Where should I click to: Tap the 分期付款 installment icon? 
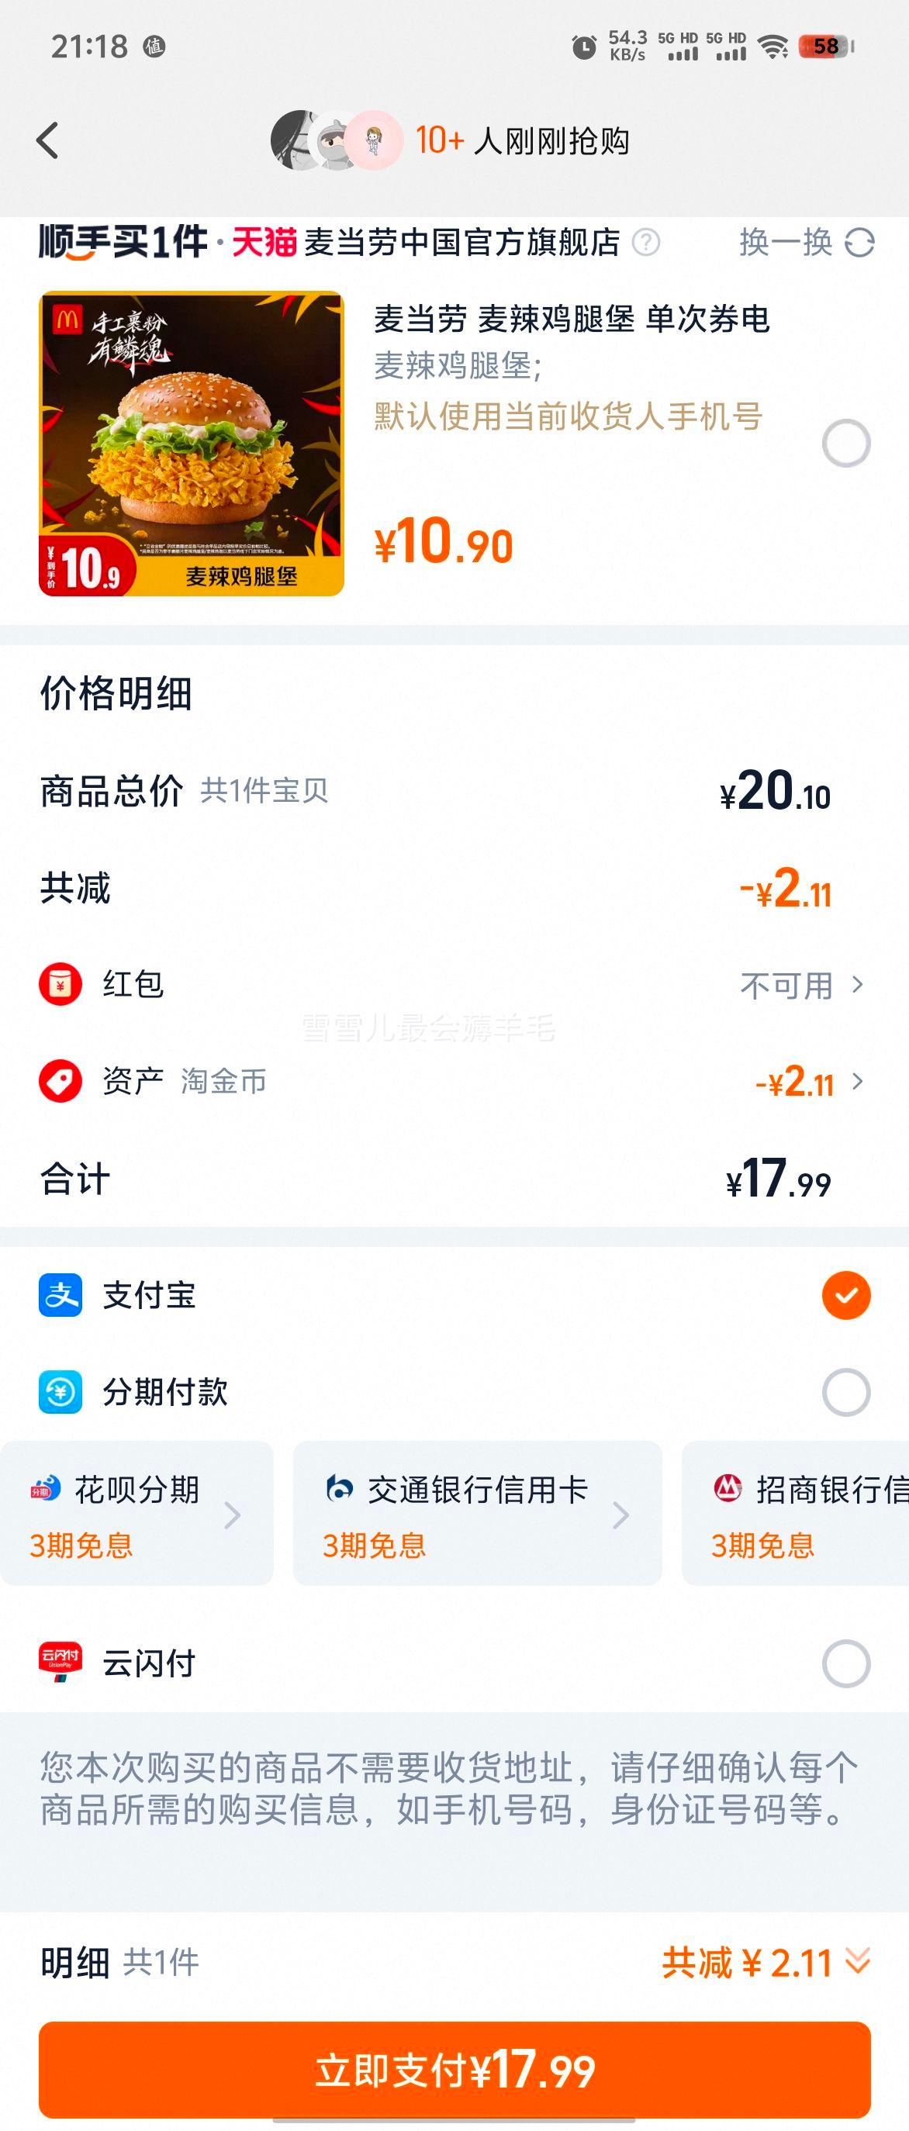[x=60, y=1391]
